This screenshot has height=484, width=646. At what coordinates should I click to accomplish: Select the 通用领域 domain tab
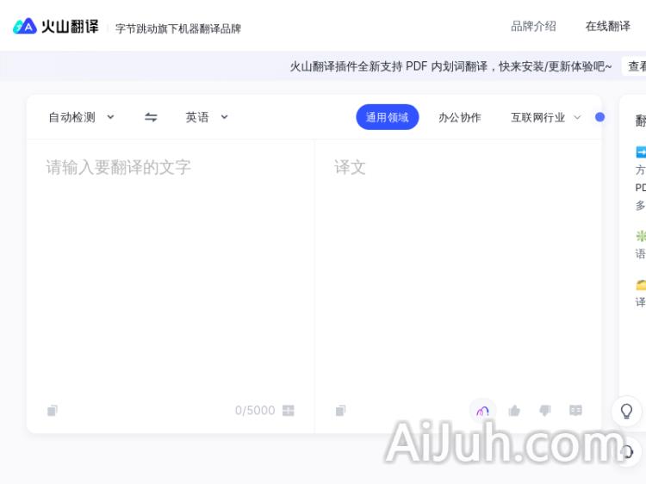388,117
